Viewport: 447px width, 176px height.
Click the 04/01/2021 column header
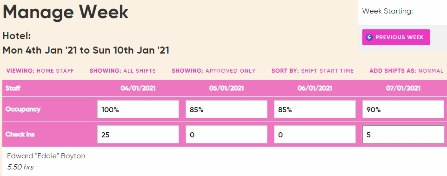[x=138, y=88]
